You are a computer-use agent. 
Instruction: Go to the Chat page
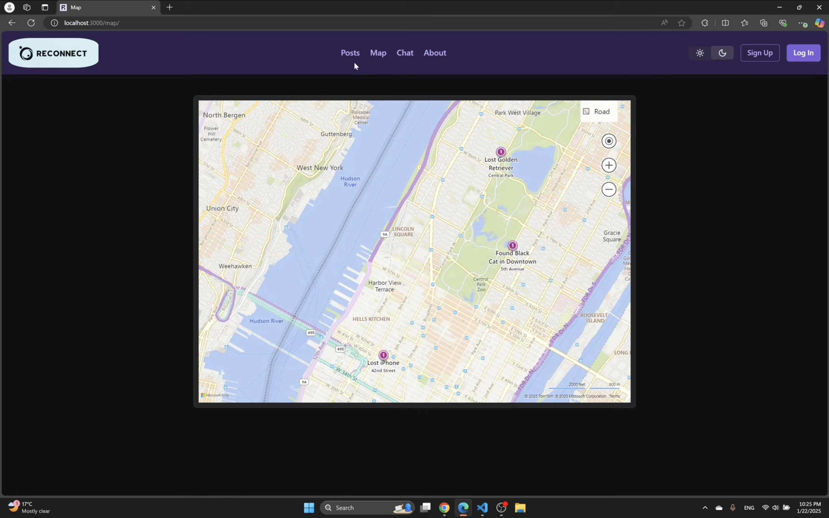tap(405, 53)
